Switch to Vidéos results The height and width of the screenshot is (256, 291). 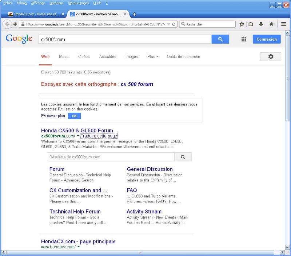(84, 57)
